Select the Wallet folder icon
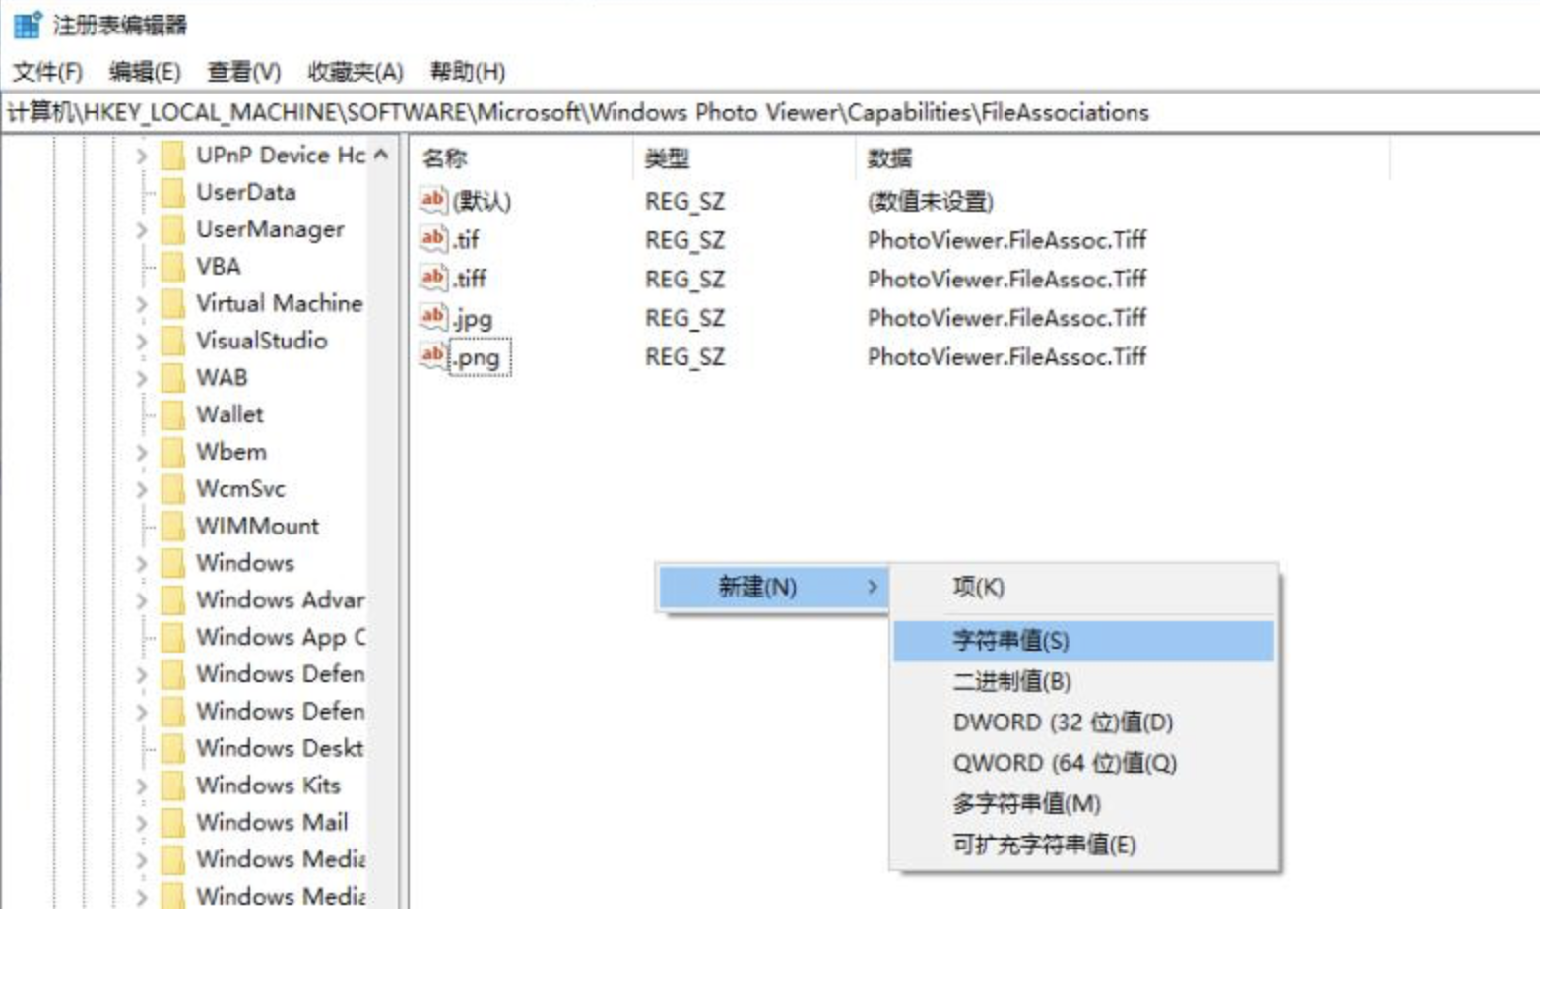The height and width of the screenshot is (1006, 1556). (173, 414)
